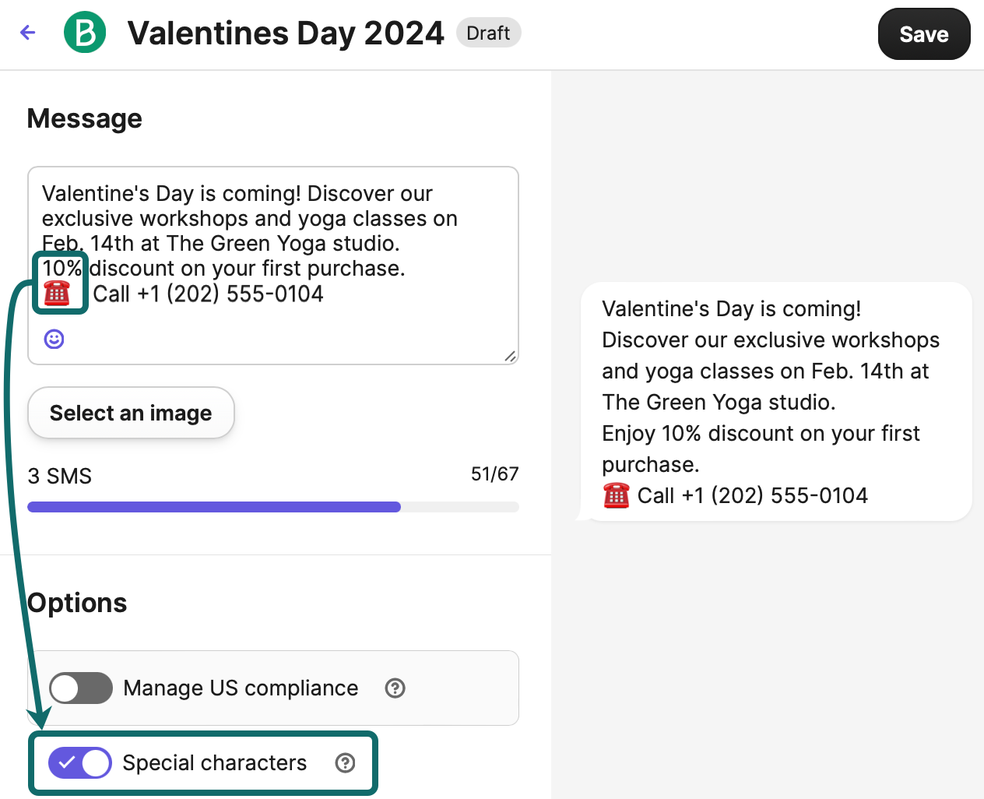984x799 pixels.
Task: Open Select an image
Action: tap(130, 413)
